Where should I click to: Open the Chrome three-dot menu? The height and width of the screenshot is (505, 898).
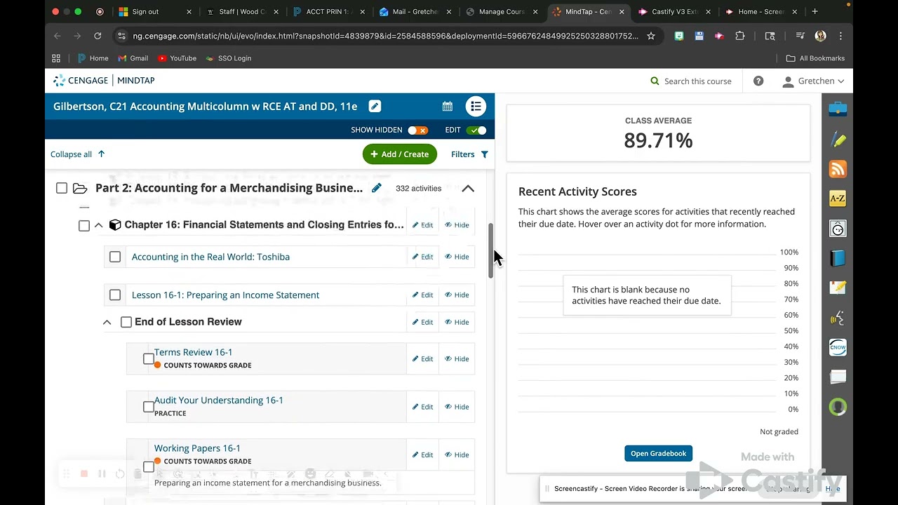[840, 36]
